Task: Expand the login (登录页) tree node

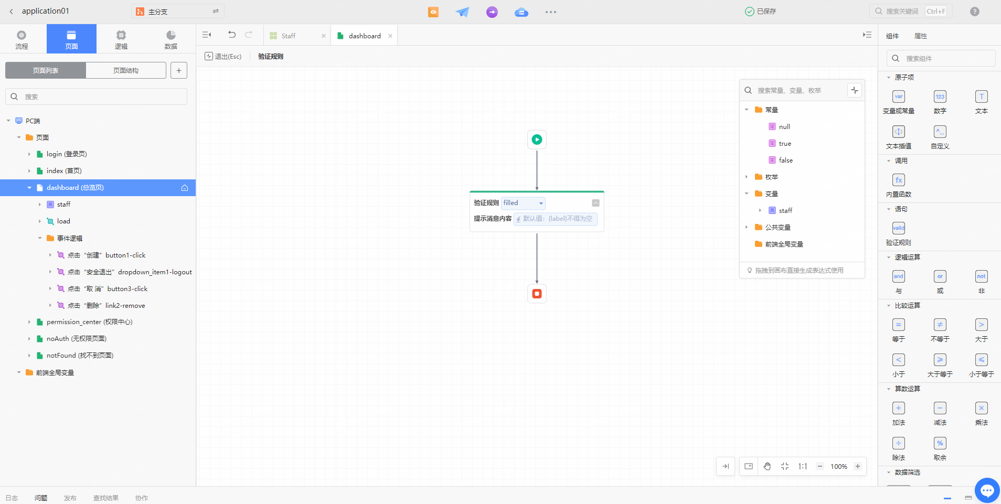Action: (29, 154)
